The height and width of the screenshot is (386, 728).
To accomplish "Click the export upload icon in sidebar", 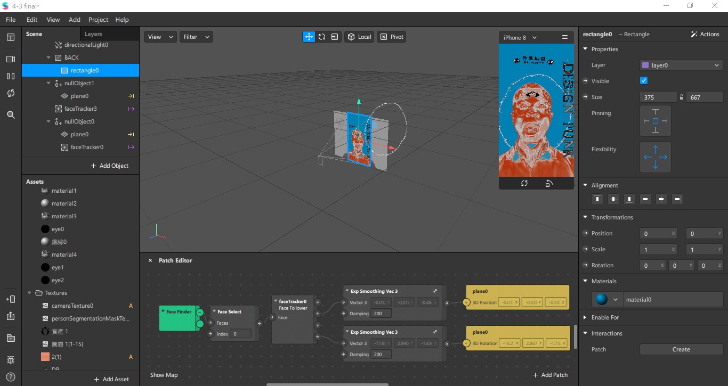I will (11, 316).
